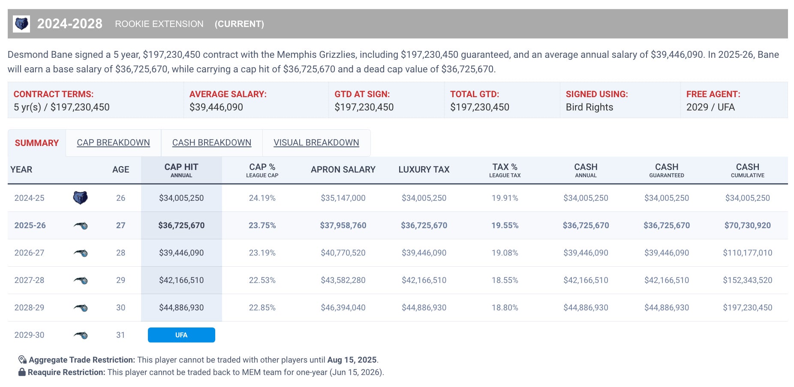
Task: Click the Magic team icon in 2028-29 row
Action: click(x=81, y=308)
